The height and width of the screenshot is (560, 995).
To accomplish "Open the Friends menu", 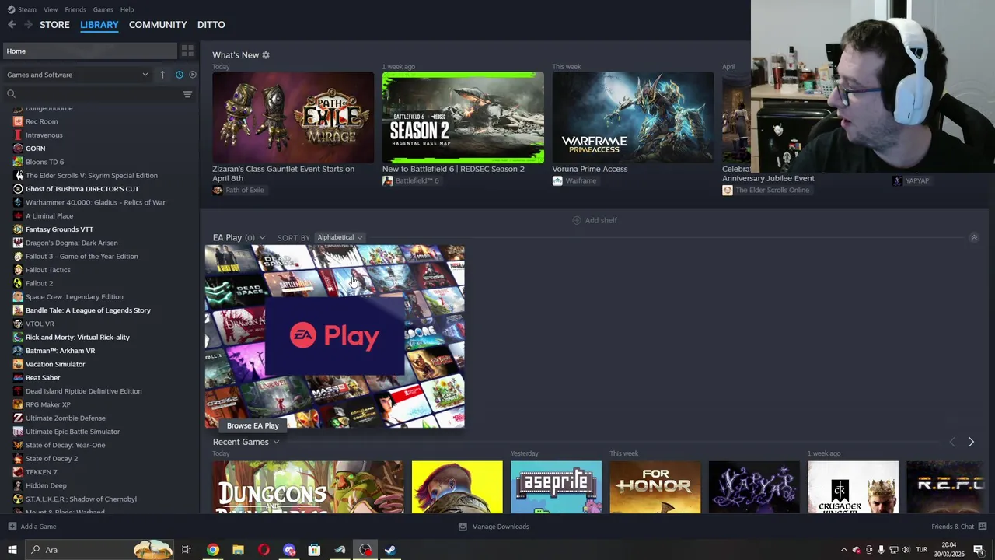I will click(75, 9).
